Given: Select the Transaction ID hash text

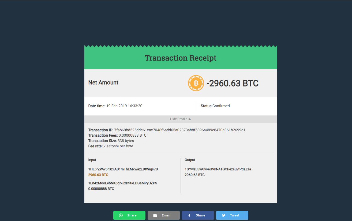Looking at the screenshot, I should coord(180,130).
